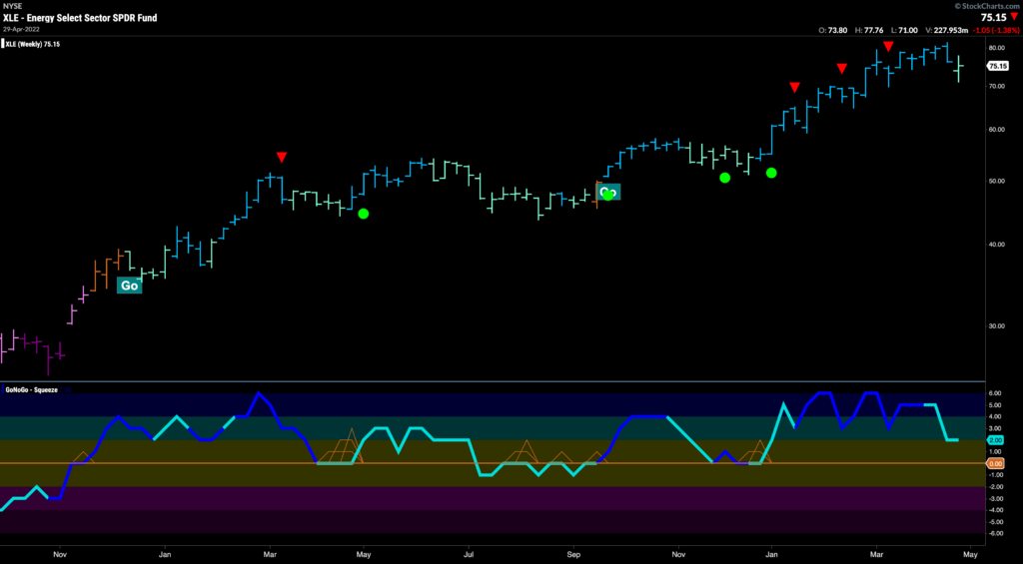
Task: Click the green dot below the January price bars
Action: pyautogui.click(x=771, y=173)
